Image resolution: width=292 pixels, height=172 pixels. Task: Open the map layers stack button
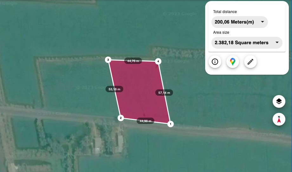(x=279, y=101)
